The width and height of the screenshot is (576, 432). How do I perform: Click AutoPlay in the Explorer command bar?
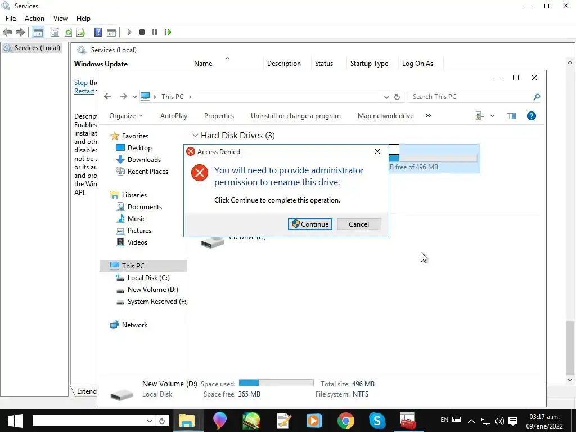click(174, 116)
